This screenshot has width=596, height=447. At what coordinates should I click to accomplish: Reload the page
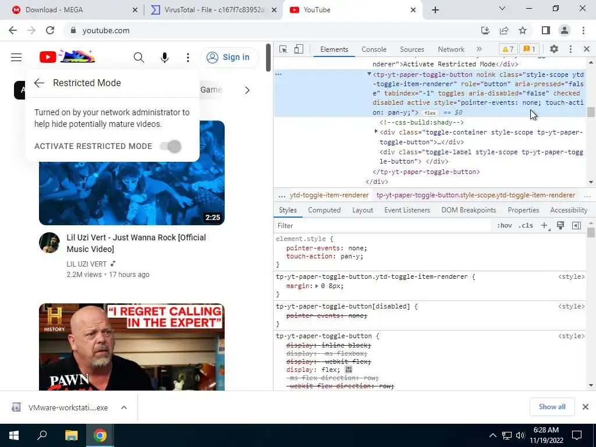(x=50, y=30)
